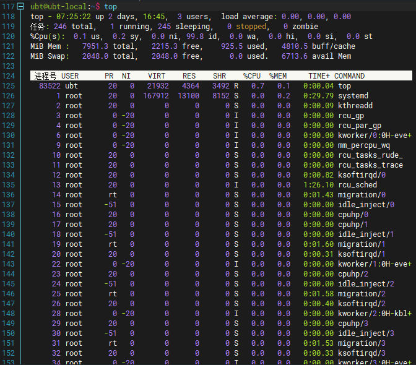Click 'ksoftirqd/1' command name
Viewport: 416px width, 365px height.
point(362,254)
